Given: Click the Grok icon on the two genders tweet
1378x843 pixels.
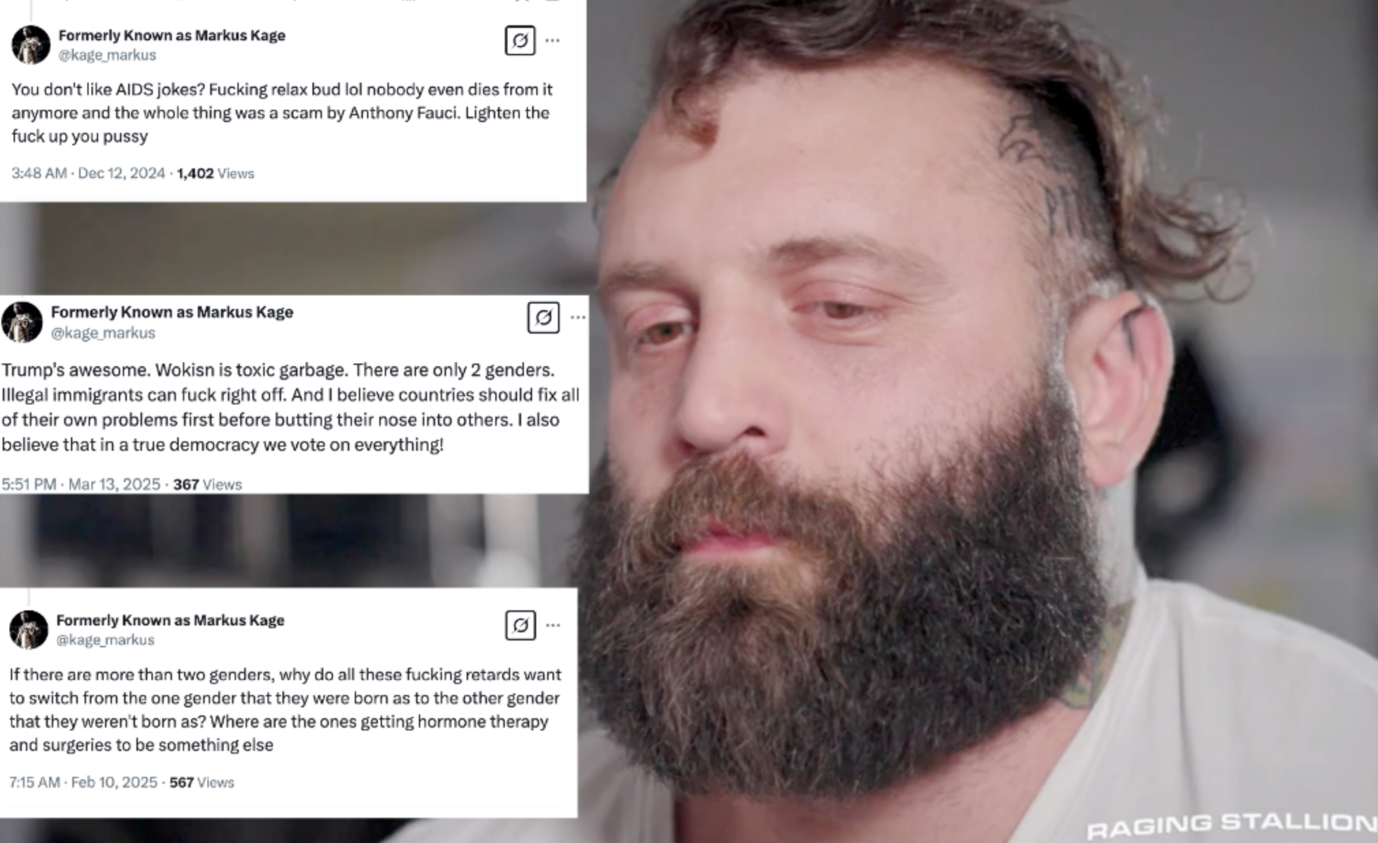Looking at the screenshot, I should 521,625.
